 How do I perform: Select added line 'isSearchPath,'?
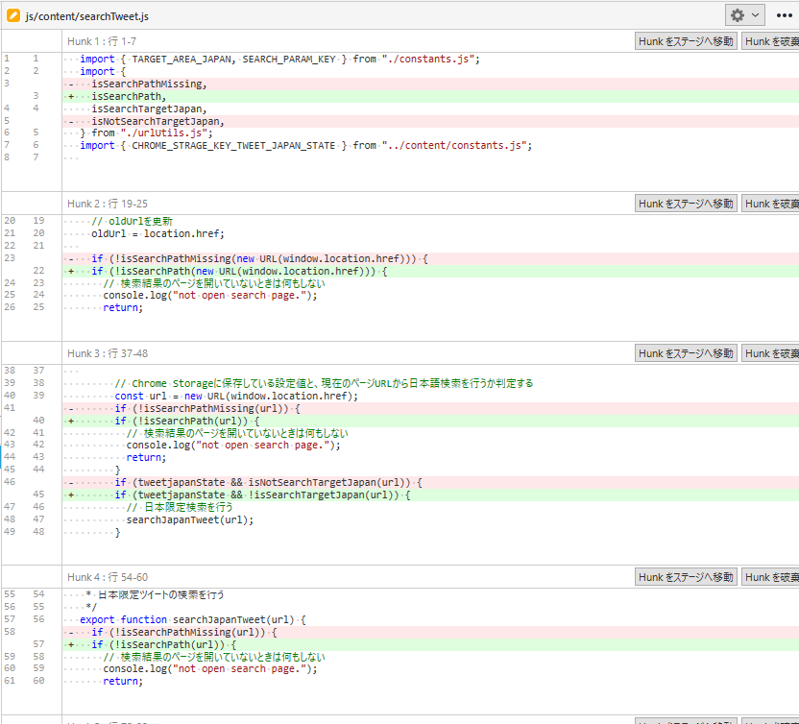[430, 96]
